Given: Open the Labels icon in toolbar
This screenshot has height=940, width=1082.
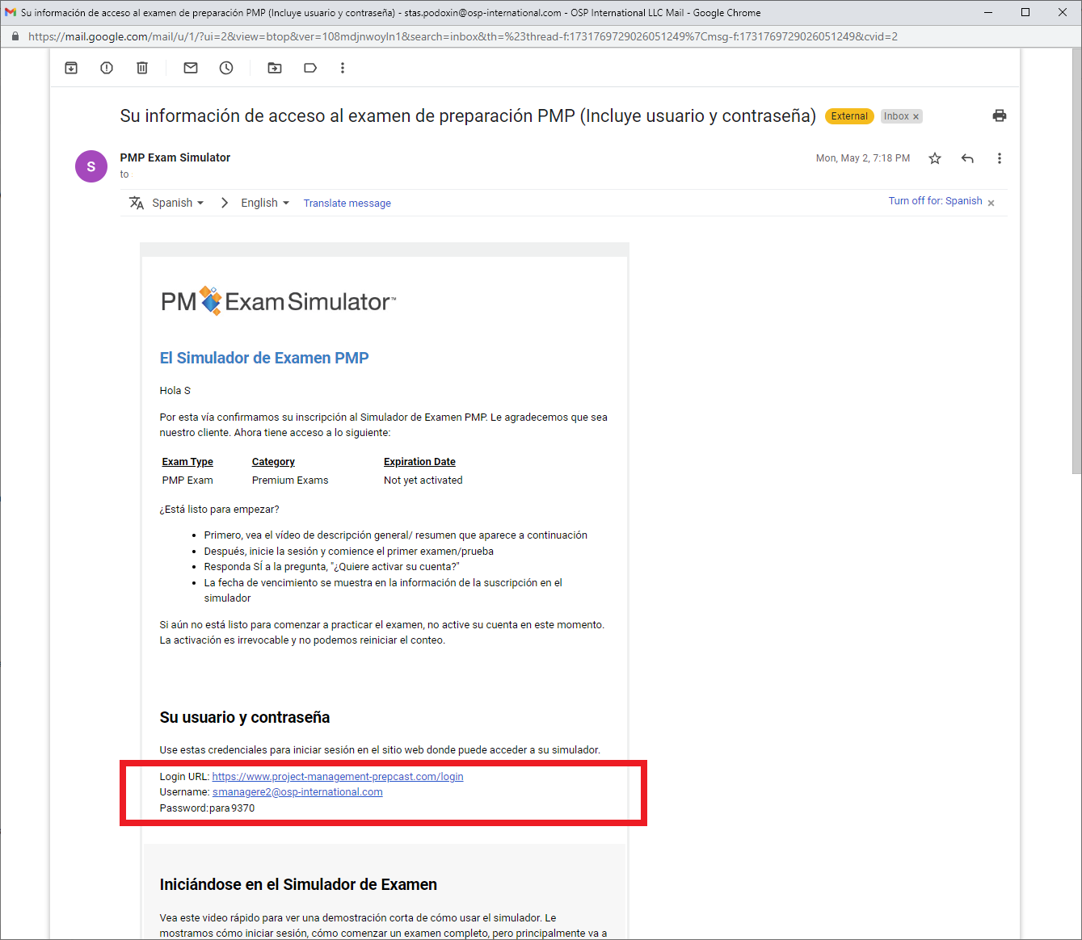Looking at the screenshot, I should tap(310, 68).
